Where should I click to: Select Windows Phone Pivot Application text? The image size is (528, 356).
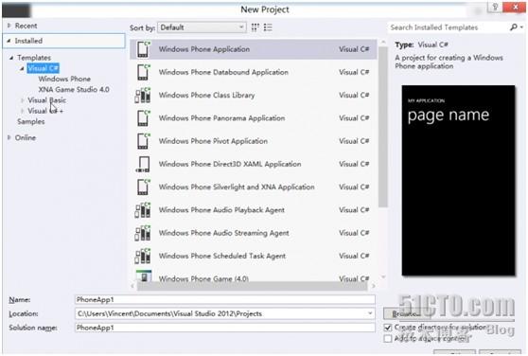213,141
